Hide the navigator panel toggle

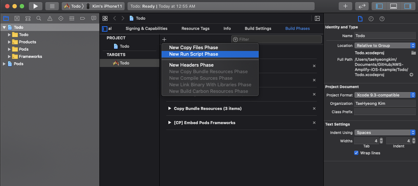379,6
